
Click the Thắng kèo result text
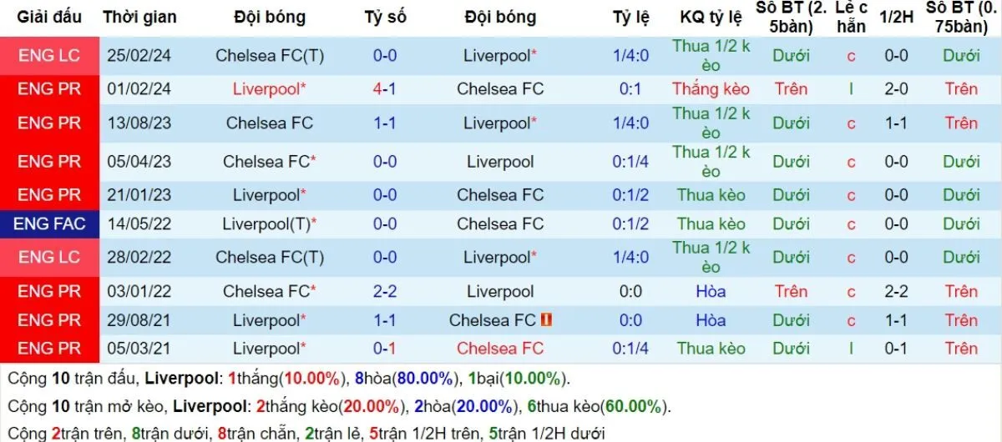[x=711, y=88]
